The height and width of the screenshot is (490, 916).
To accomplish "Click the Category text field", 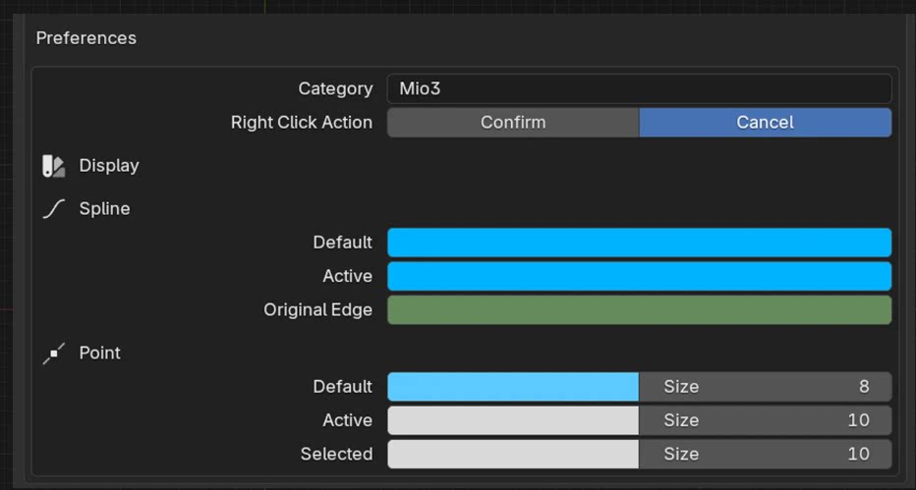I will (x=639, y=88).
